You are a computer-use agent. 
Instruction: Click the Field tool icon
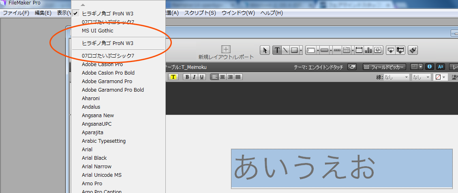pyautogui.click(x=391, y=50)
